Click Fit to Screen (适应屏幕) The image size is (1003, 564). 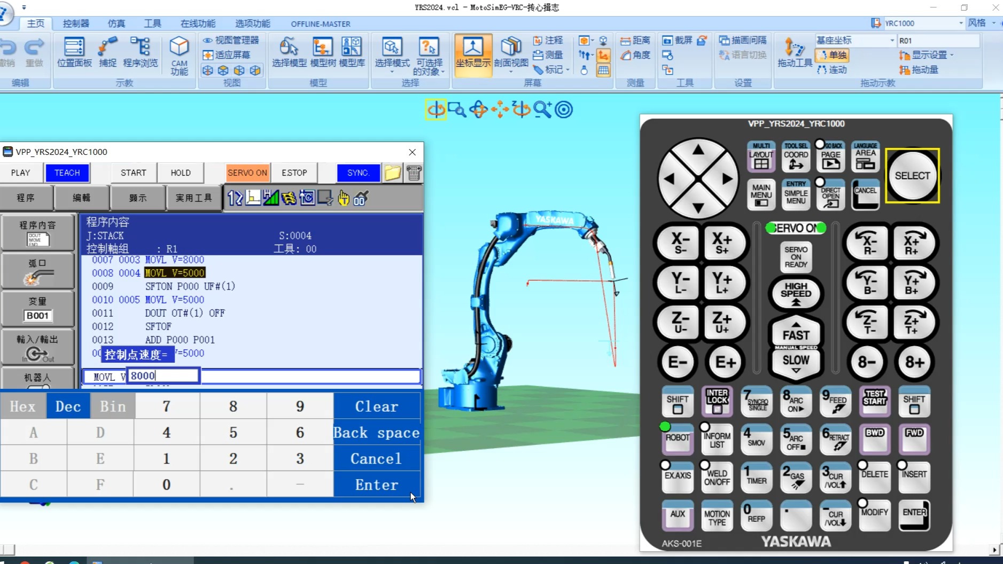(227, 55)
